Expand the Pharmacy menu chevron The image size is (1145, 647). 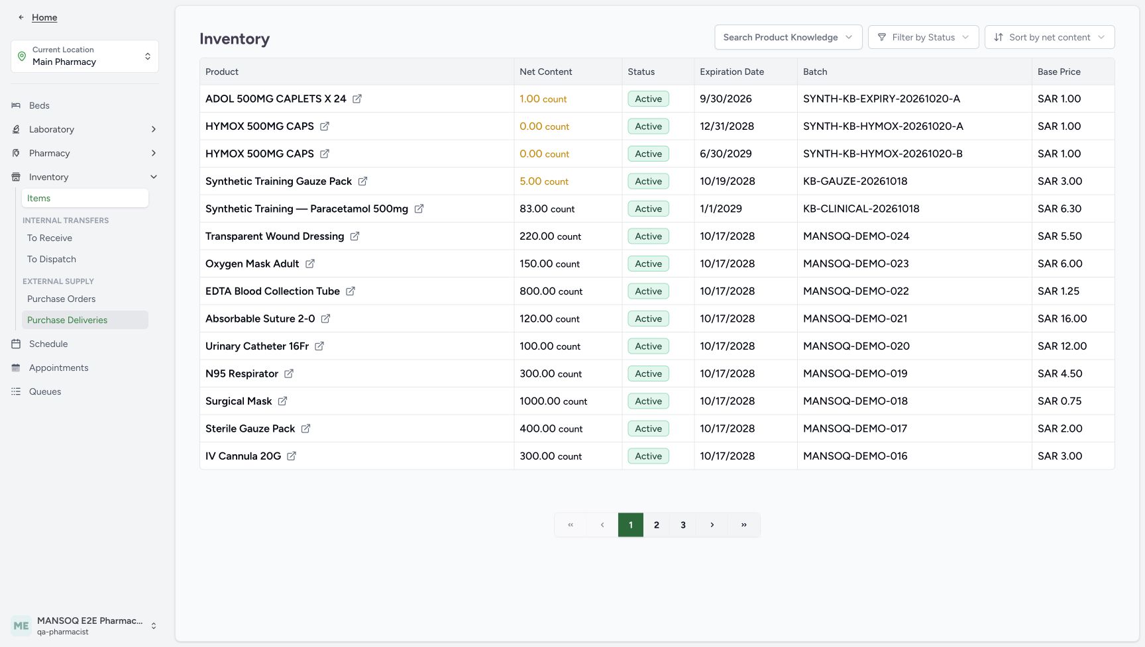(154, 153)
